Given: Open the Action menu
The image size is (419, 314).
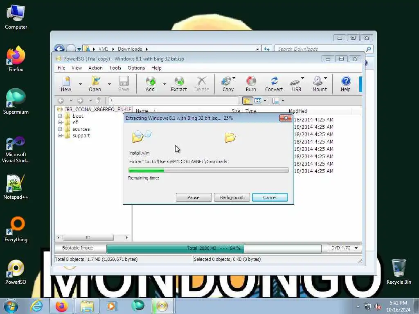Looking at the screenshot, I should (95, 68).
